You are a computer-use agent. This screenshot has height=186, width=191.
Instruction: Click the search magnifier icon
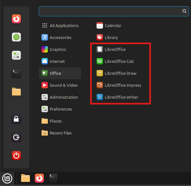coord(184,11)
